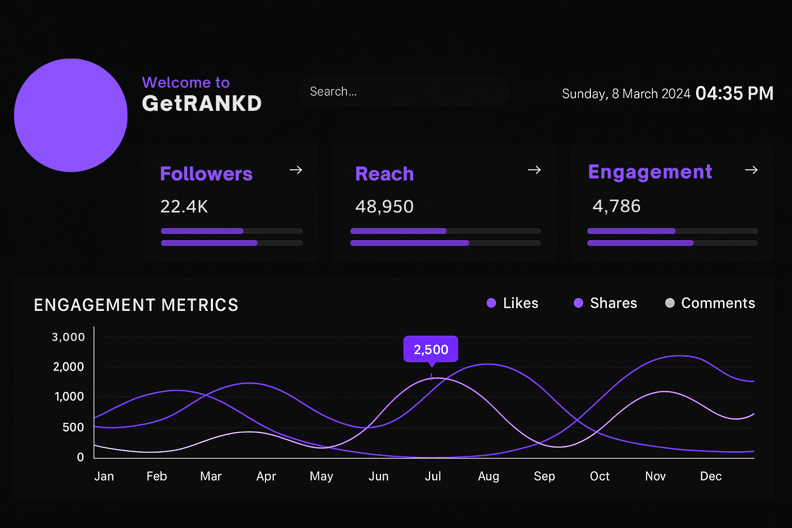Open Engagement details via arrow icon

(751, 170)
